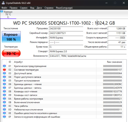This screenshot has height=122, width=128.
Task: Click the blue status orb next to Хорошо
Action: pyautogui.click(x=2, y=12)
